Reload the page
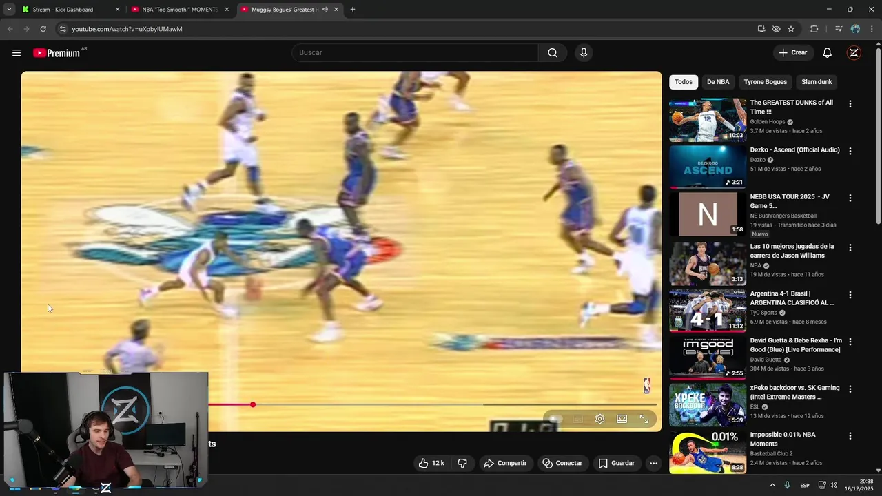Viewport: 882px width, 496px height. [43, 29]
